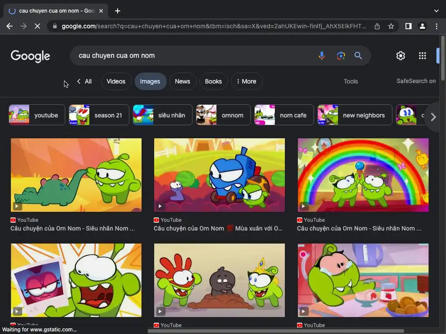
Task: Select the siêu nhân suggestion chip
Action: click(x=162, y=115)
